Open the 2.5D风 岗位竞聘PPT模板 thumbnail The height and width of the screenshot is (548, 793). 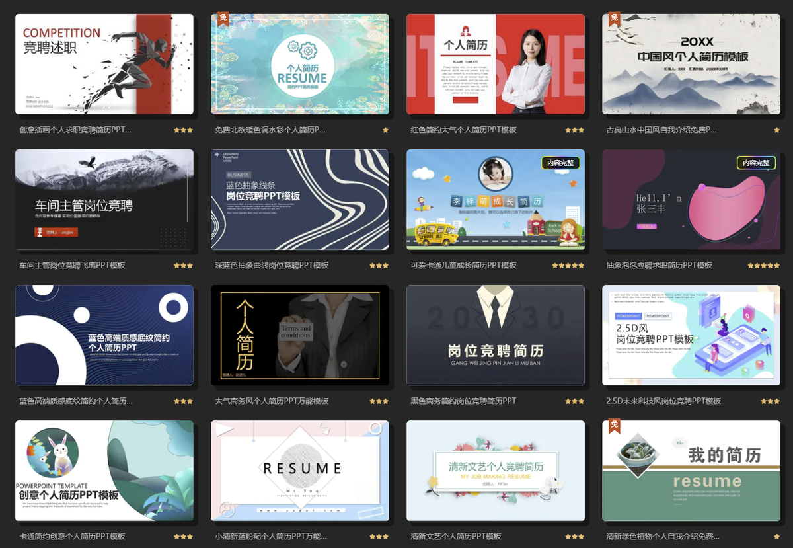pyautogui.click(x=691, y=335)
